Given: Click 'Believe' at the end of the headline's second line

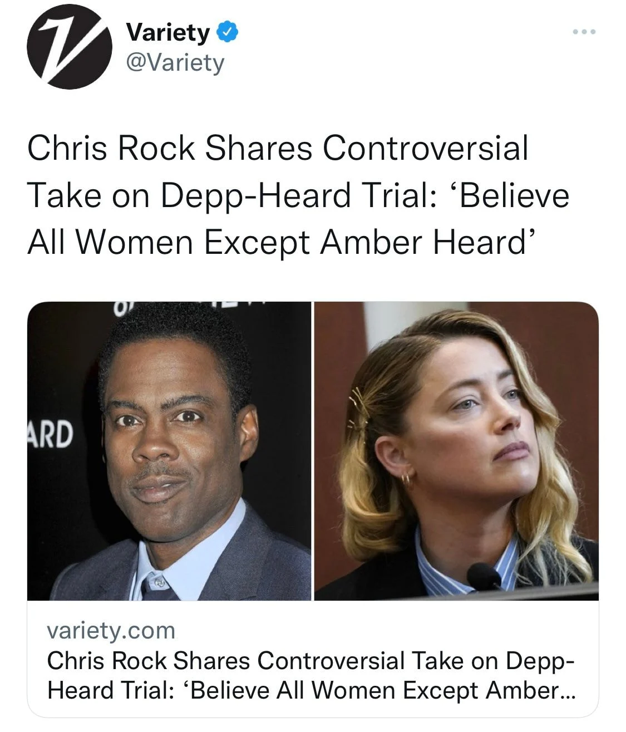Looking at the screenshot, I should click(x=514, y=195).
